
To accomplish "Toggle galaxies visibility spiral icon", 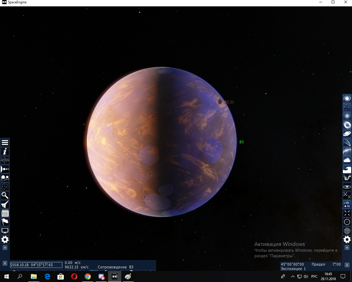I will click(347, 99).
